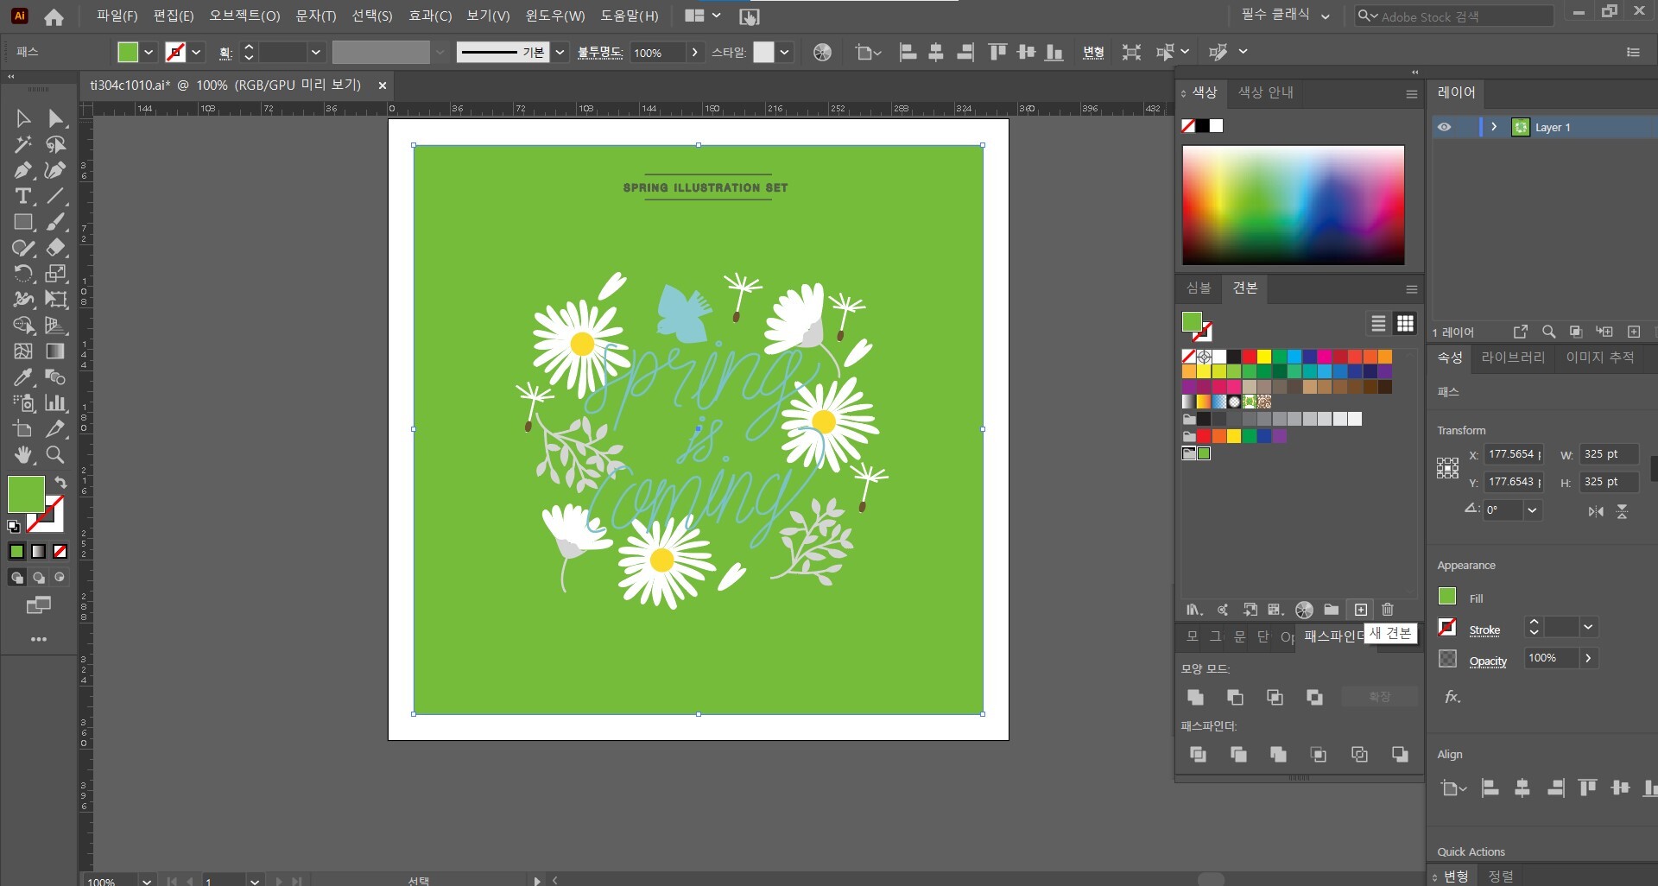Image resolution: width=1658 pixels, height=886 pixels.
Task: Create new layer in Layers panel
Action: pos(1634,332)
